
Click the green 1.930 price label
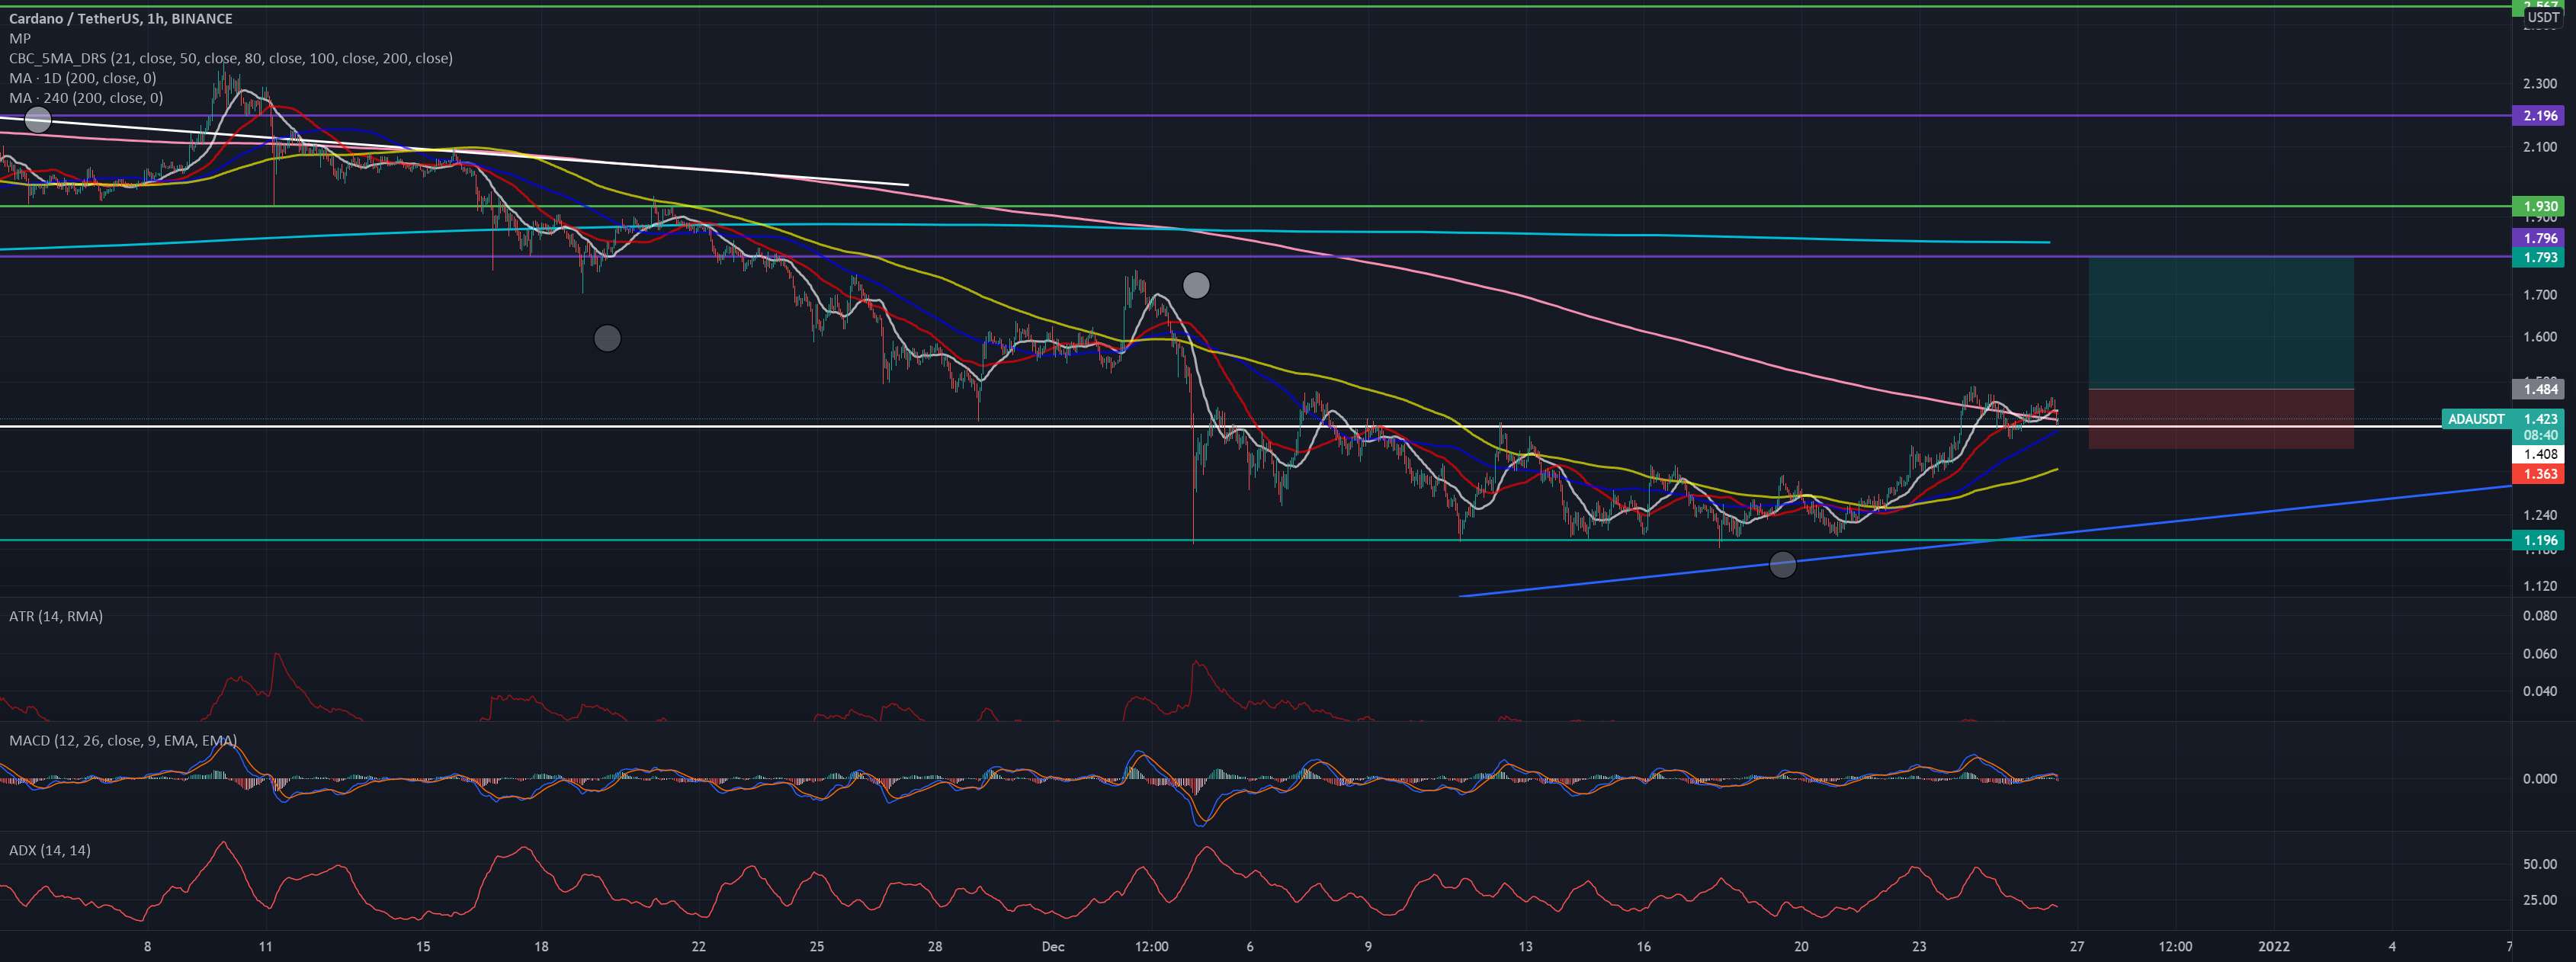2540,206
